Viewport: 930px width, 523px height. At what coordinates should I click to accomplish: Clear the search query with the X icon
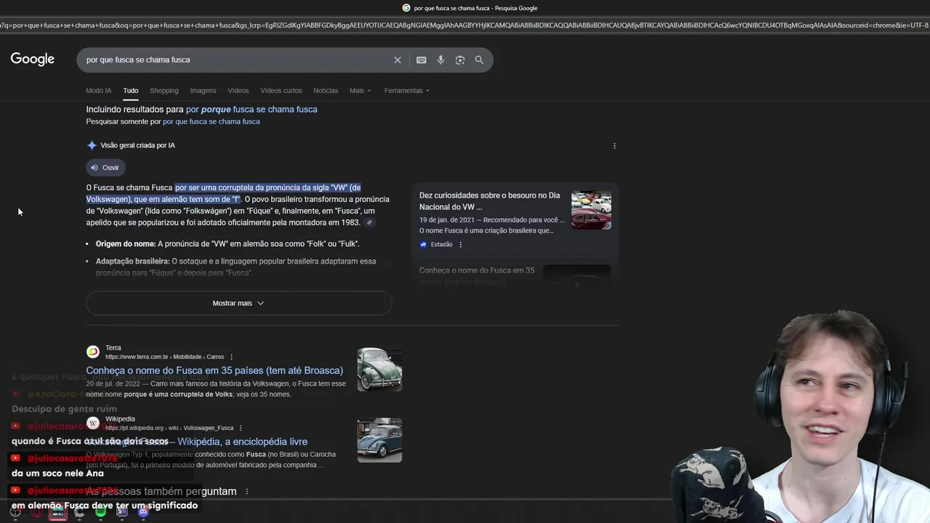click(397, 60)
